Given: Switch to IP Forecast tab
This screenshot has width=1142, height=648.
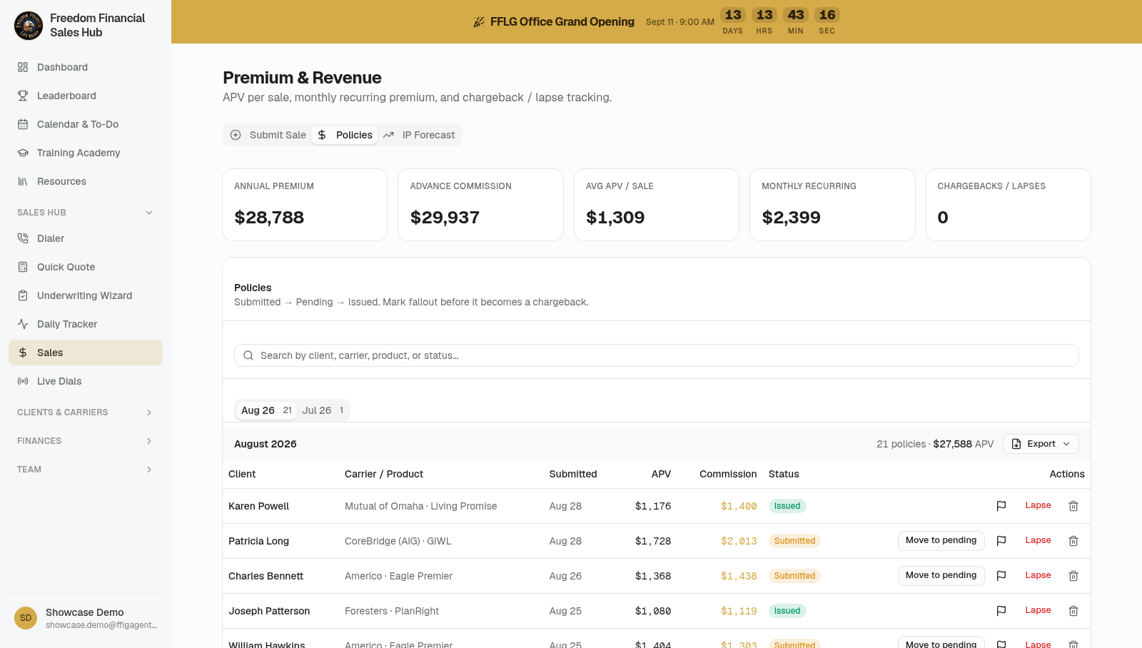Looking at the screenshot, I should [x=420, y=135].
